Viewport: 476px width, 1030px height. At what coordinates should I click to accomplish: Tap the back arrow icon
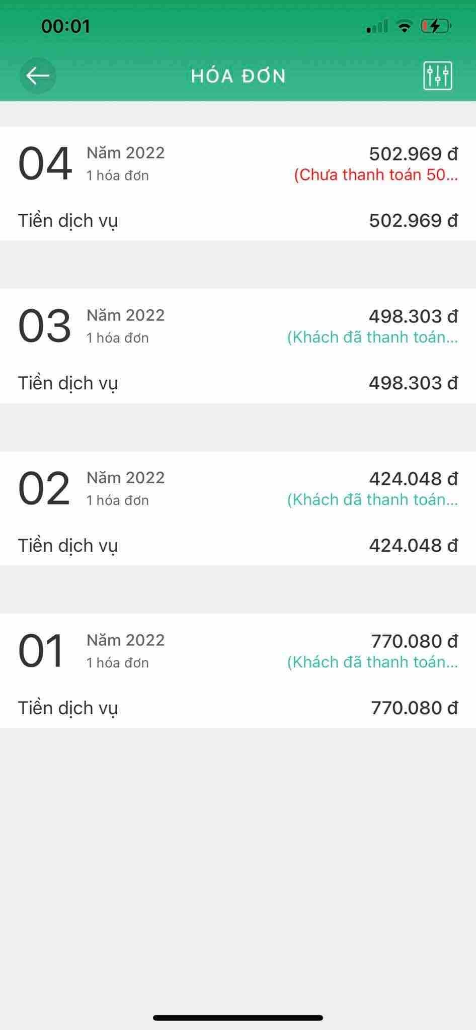(38, 76)
